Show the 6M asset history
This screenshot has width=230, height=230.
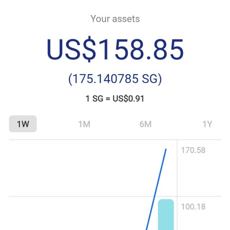(x=146, y=124)
